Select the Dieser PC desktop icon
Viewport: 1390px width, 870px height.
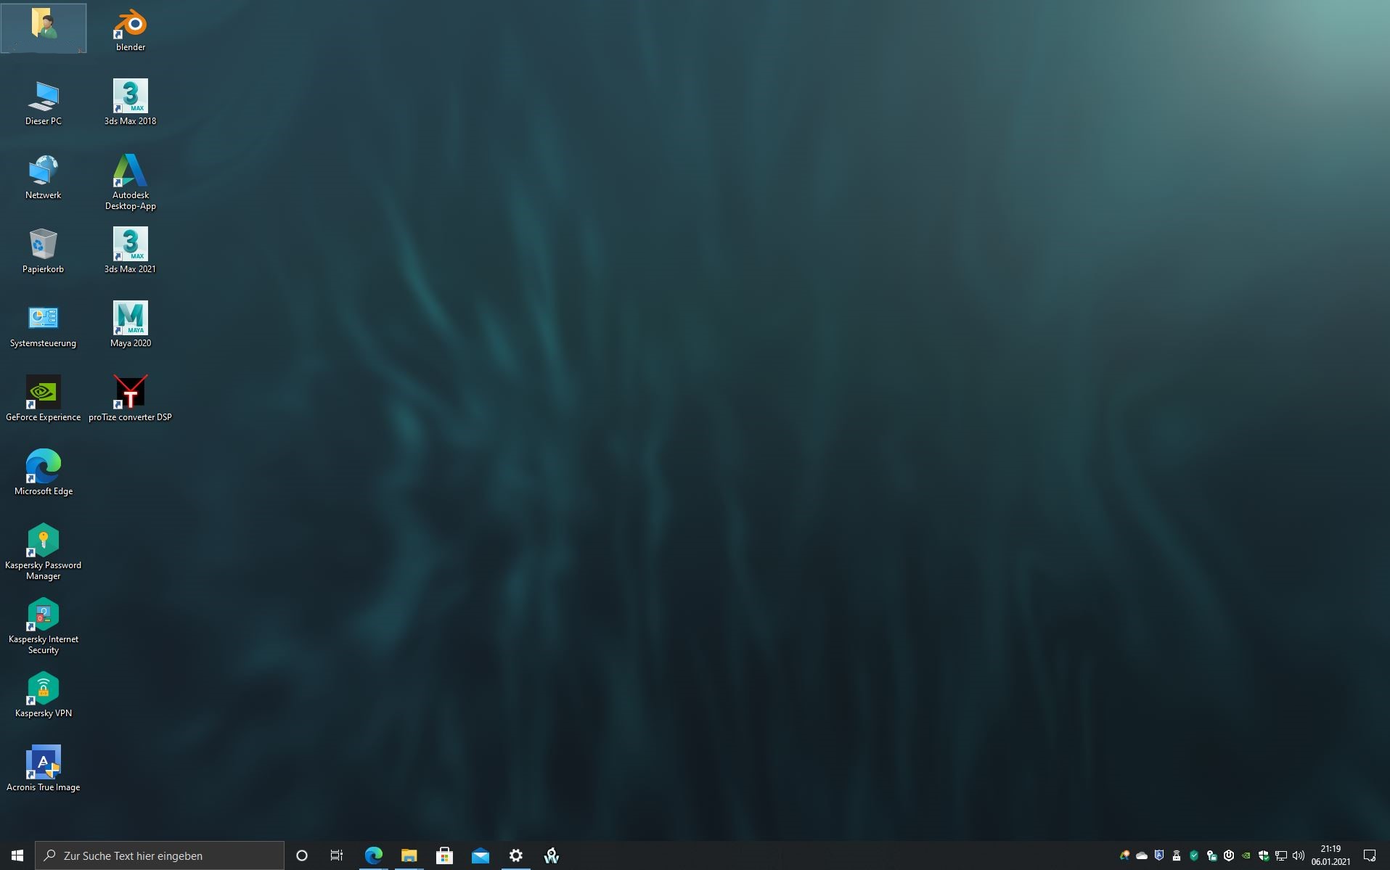click(44, 103)
